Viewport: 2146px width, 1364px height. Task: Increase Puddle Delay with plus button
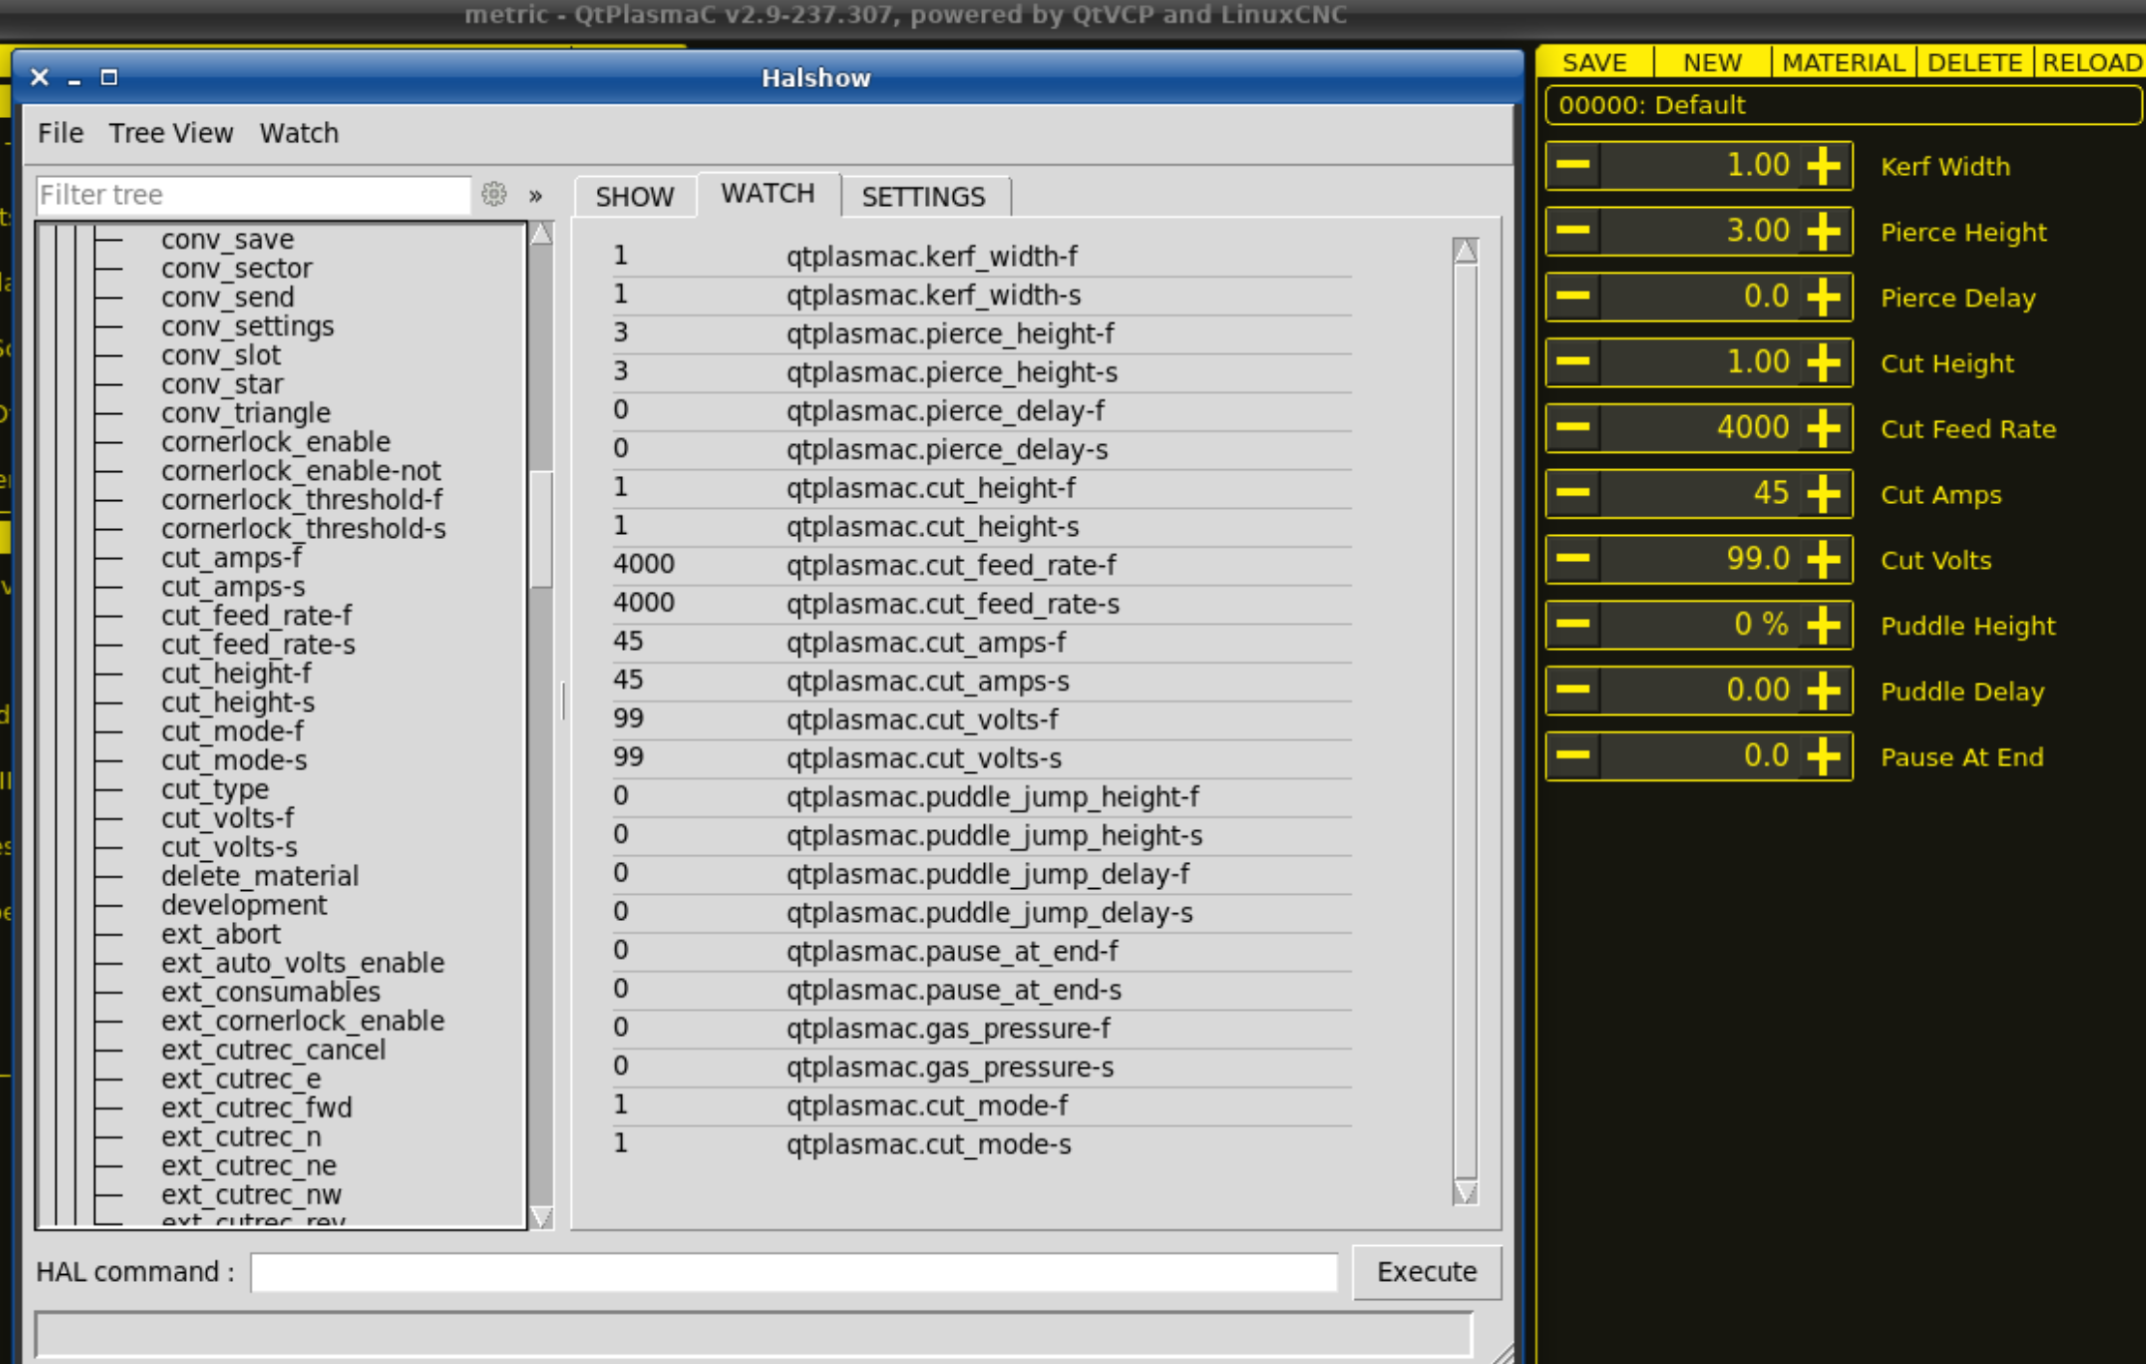1824,691
